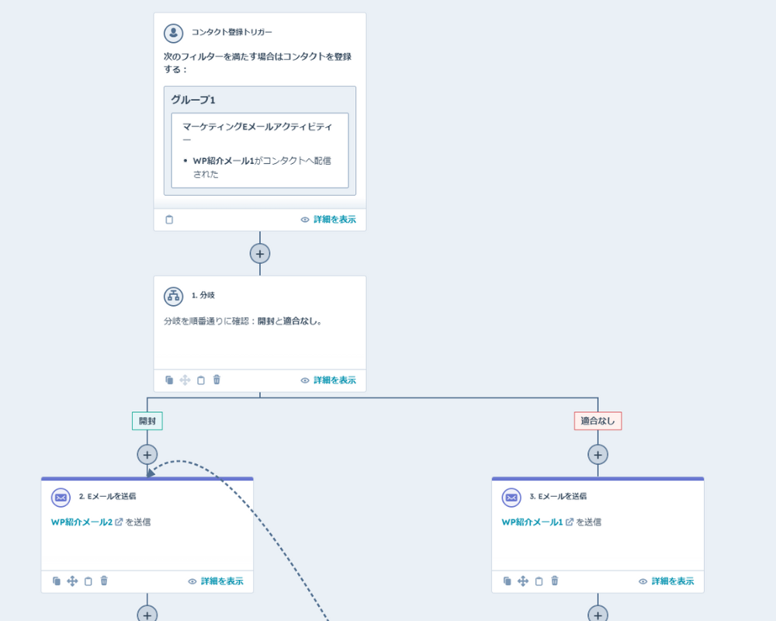Add action under the 開封 branch
The width and height of the screenshot is (776, 621).
pyautogui.click(x=147, y=455)
